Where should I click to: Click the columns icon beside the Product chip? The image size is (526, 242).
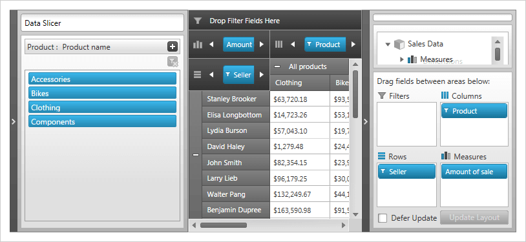click(279, 45)
